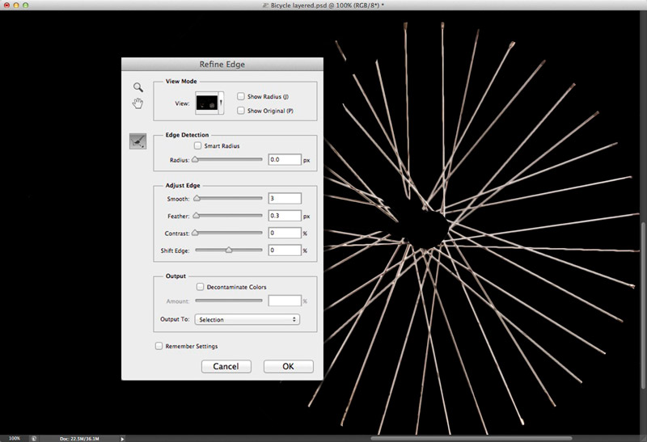Enable the Show Radius checkbox

pos(239,96)
